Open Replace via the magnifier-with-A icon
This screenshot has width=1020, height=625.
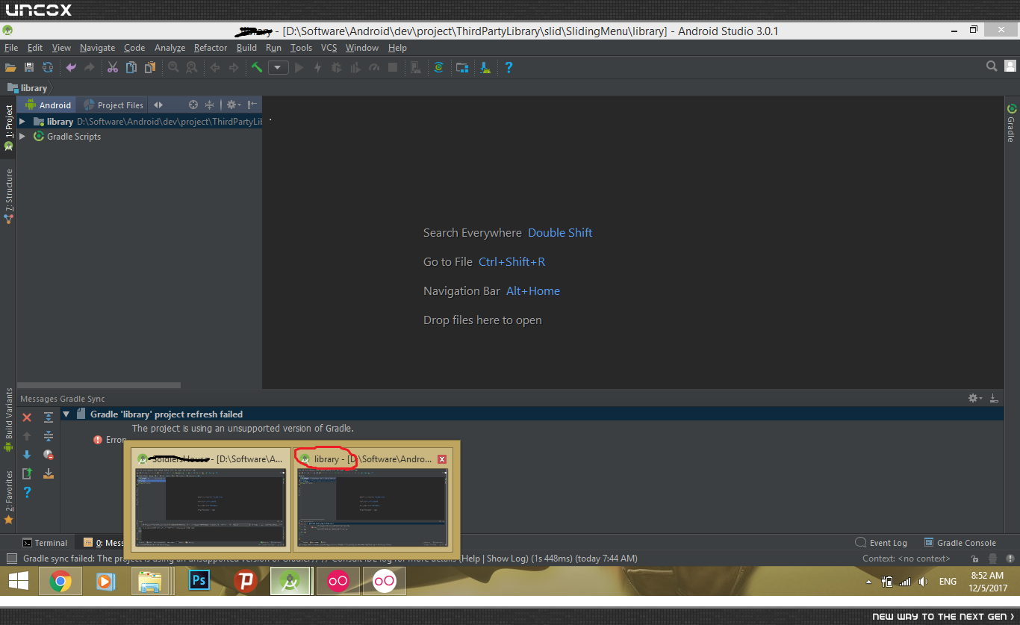tap(192, 67)
